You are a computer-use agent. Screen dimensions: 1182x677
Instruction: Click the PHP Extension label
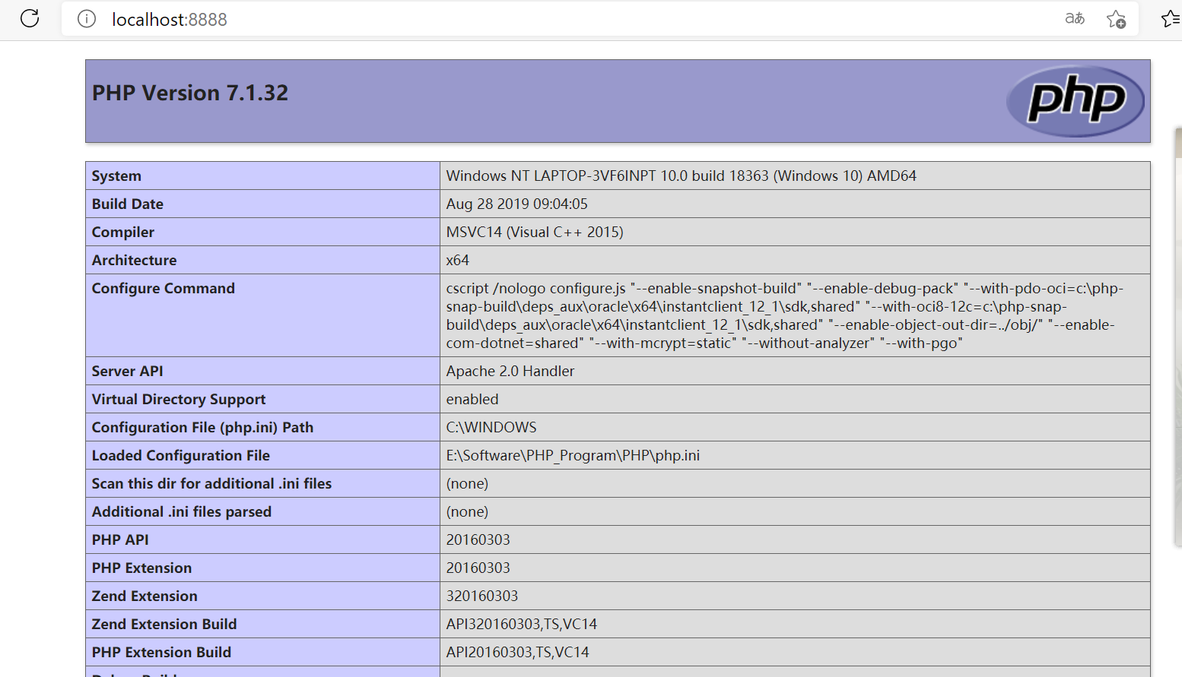[141, 568]
